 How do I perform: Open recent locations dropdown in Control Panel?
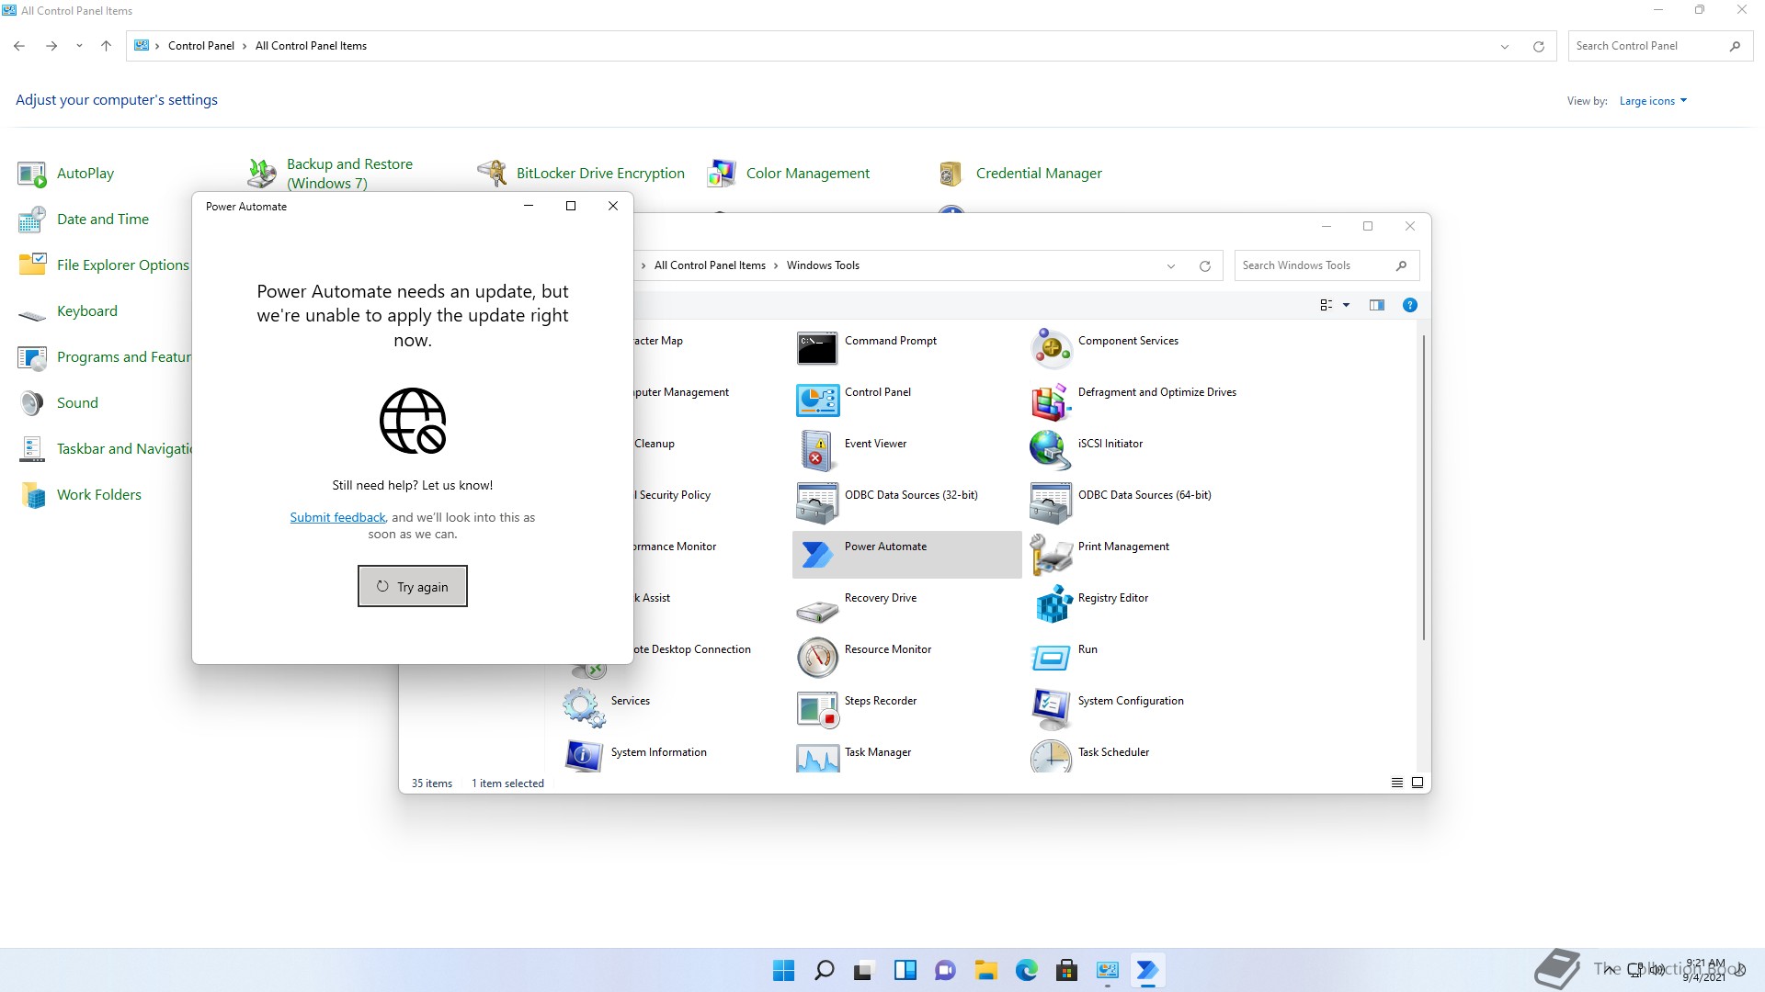pos(79,46)
